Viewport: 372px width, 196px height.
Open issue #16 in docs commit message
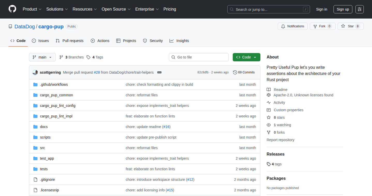(166, 127)
